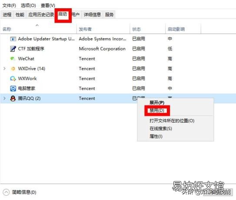236x200 pixels.
Task: Choose 展开(P) in context menu
Action: pyautogui.click(x=157, y=103)
